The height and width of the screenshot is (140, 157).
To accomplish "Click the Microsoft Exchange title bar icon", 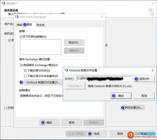I will (x=17, y=17).
